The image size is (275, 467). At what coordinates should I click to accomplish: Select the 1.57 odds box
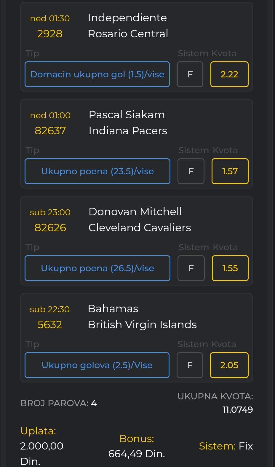(230, 171)
